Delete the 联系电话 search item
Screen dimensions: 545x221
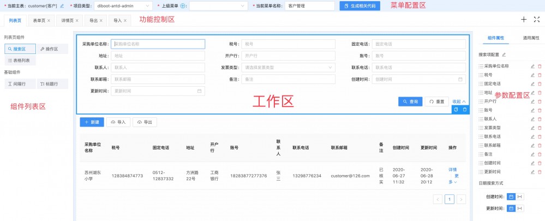point(540,136)
